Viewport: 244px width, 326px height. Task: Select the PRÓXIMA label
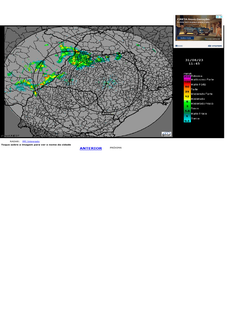click(116, 148)
